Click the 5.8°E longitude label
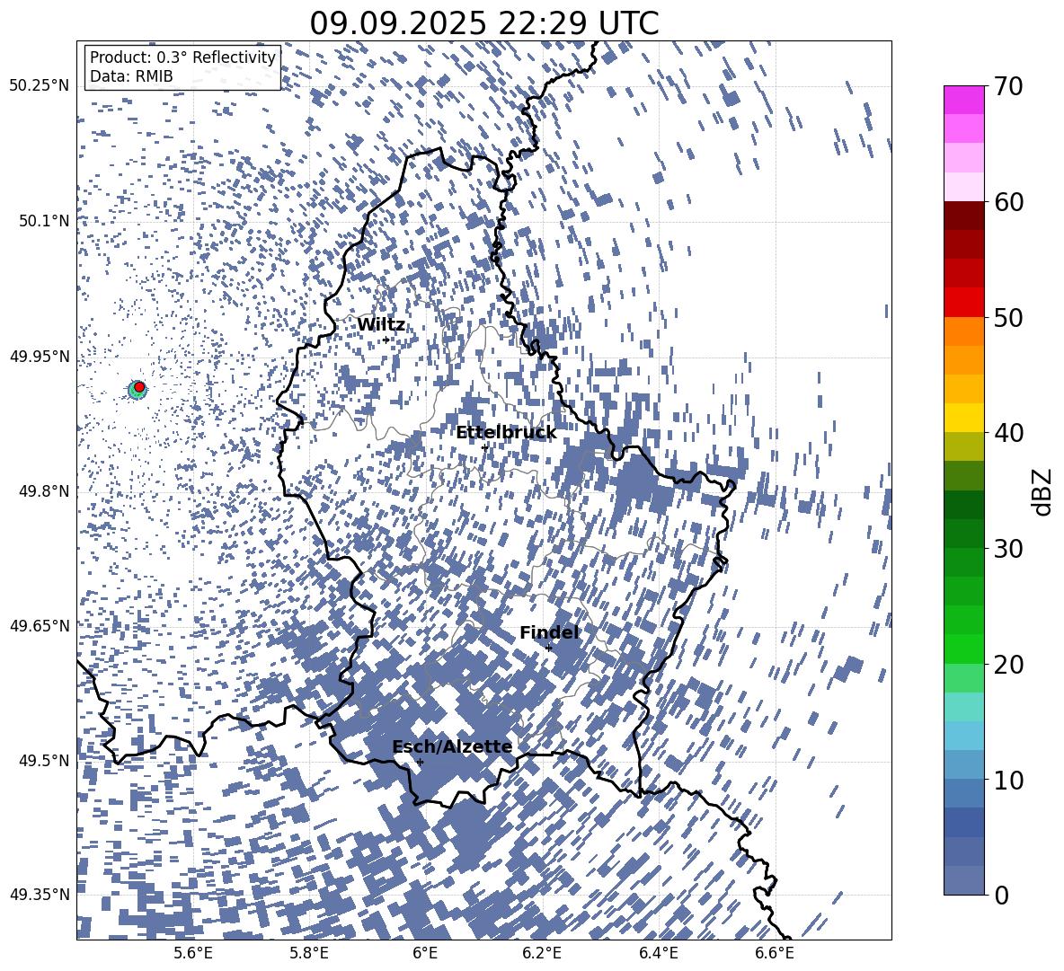 pos(309,953)
